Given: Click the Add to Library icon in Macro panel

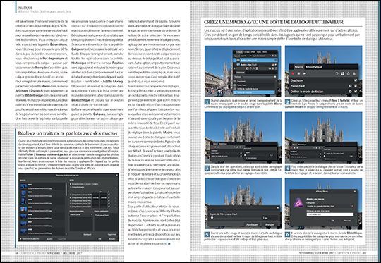Looking at the screenshot, I should tap(343, 73).
